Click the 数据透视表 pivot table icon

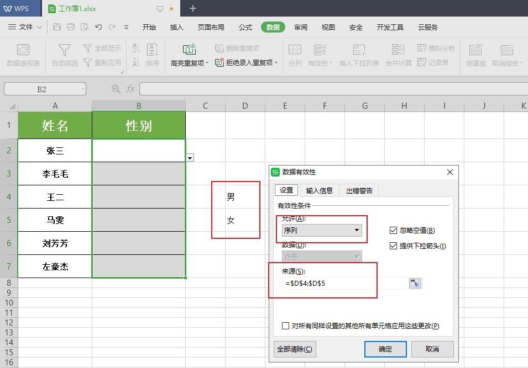click(x=23, y=51)
